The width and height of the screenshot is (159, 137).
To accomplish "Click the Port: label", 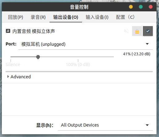I will [x=11, y=44].
